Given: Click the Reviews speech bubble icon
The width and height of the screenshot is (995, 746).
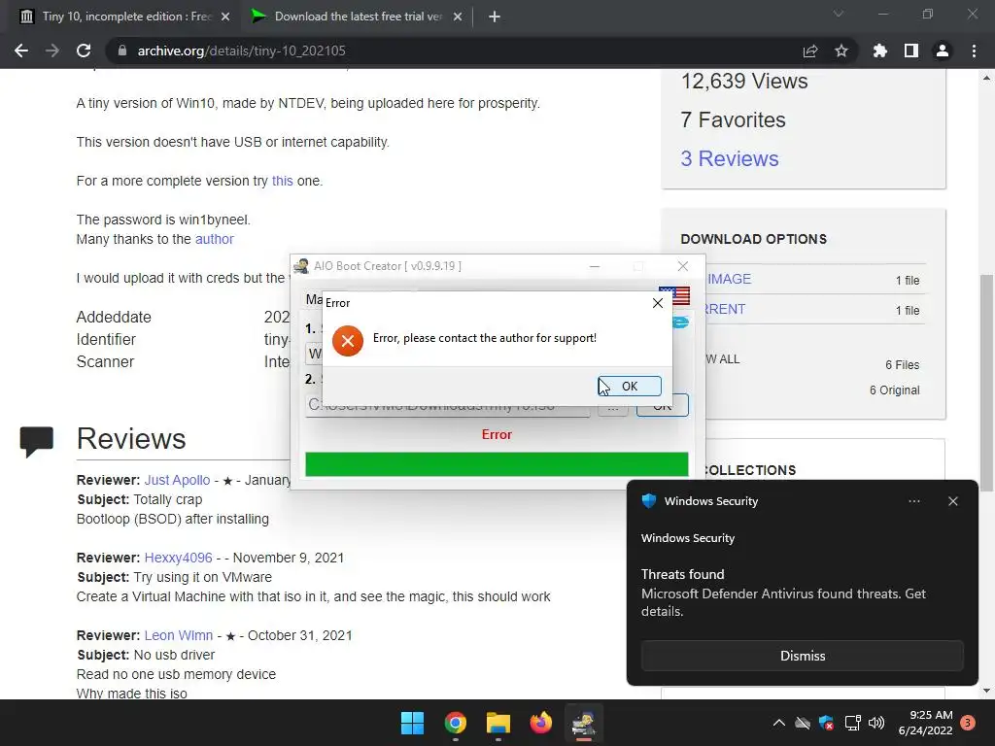Looking at the screenshot, I should pyautogui.click(x=36, y=442).
